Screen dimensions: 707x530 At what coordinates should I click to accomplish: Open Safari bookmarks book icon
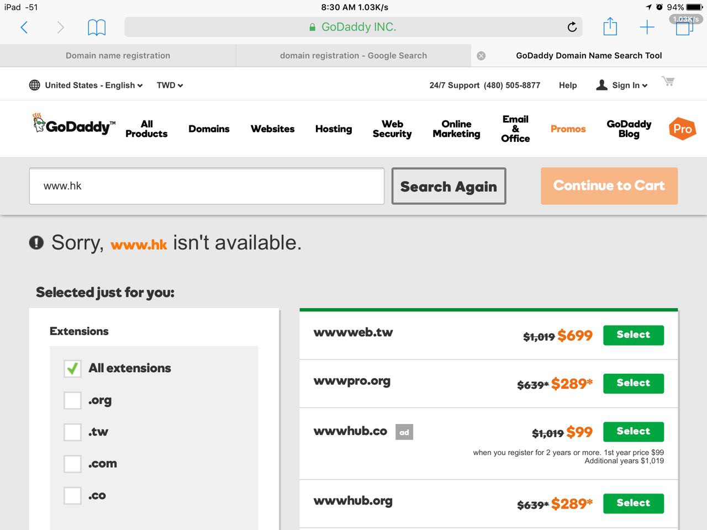click(x=97, y=27)
